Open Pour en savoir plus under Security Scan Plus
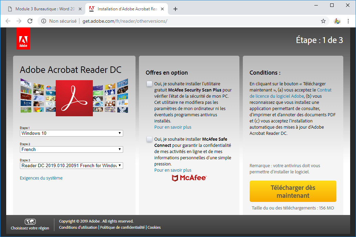The width and height of the screenshot is (356, 237). click(x=173, y=127)
